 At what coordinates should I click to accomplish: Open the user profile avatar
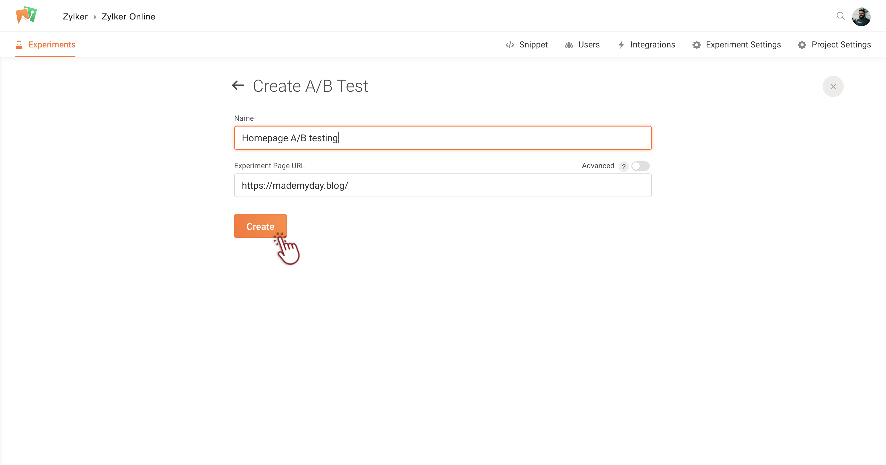coord(861,17)
